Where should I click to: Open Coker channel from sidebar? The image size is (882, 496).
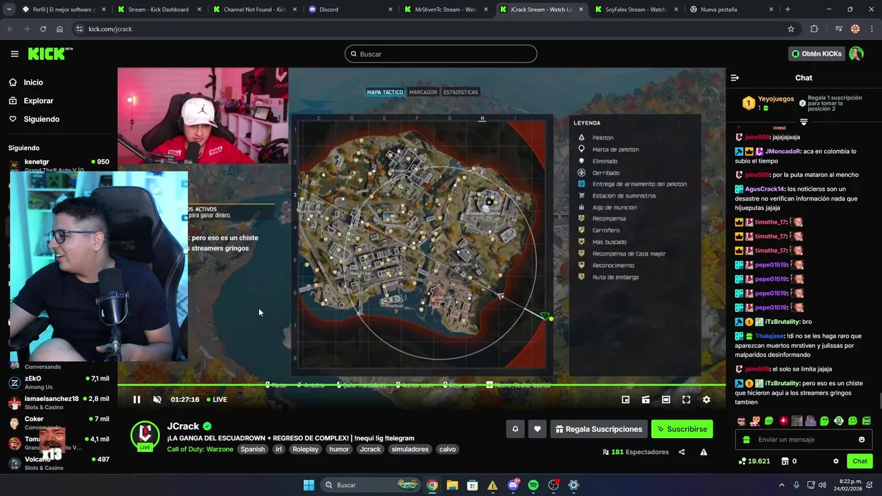point(59,422)
